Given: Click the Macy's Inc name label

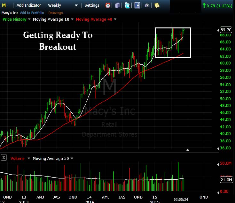Looking at the screenshot, I should coord(10,13).
